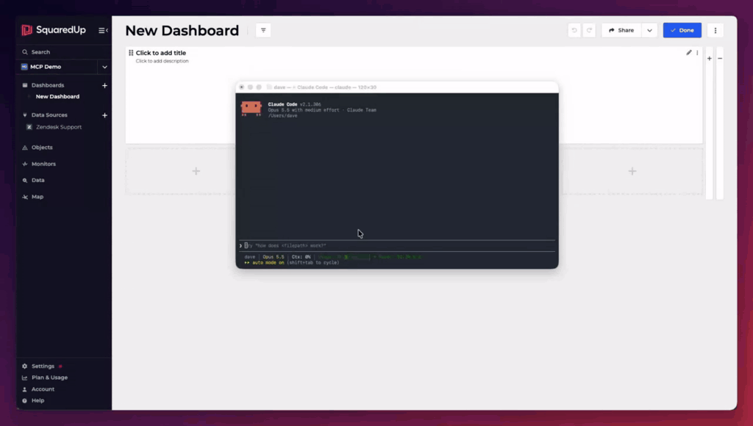753x426 pixels.
Task: View Plan & Usage page
Action: click(49, 378)
